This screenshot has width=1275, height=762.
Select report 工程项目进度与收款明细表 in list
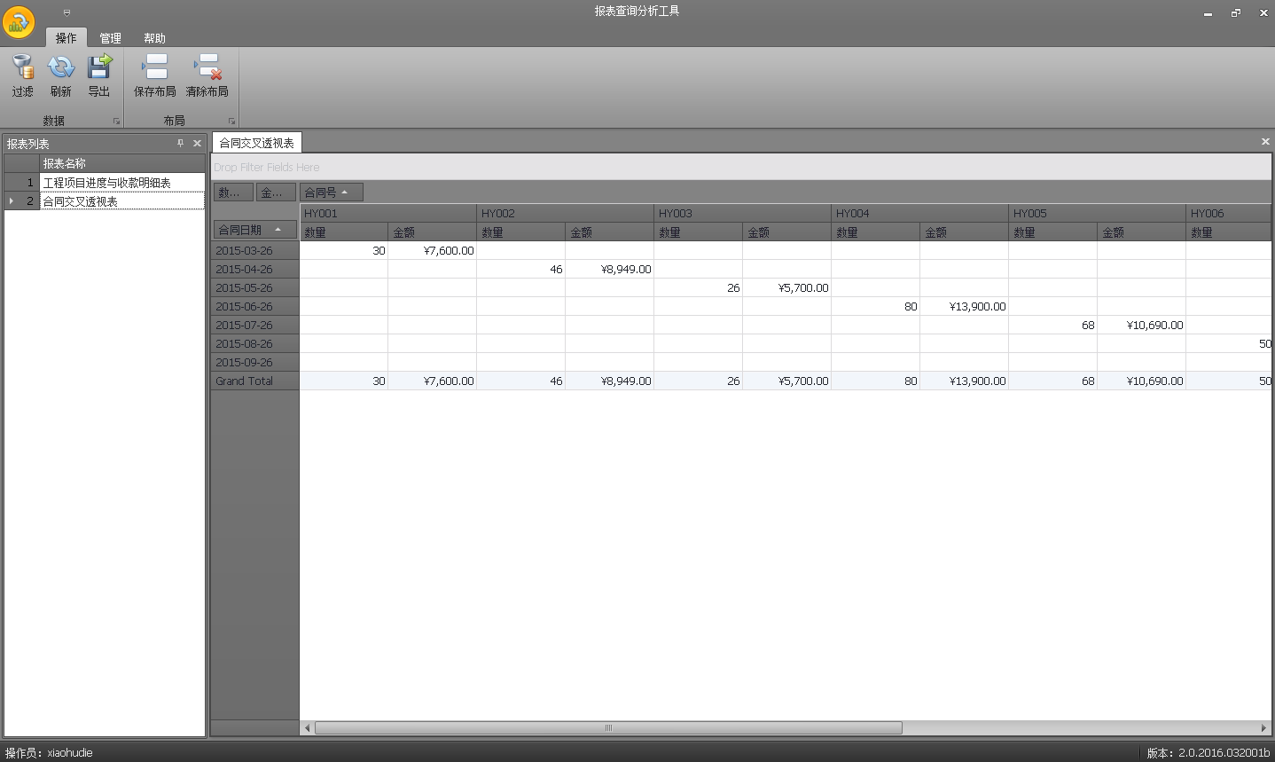pos(121,183)
